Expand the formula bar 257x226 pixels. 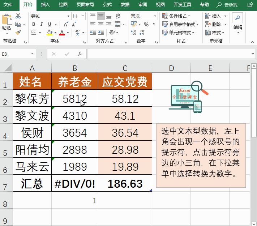(253, 54)
